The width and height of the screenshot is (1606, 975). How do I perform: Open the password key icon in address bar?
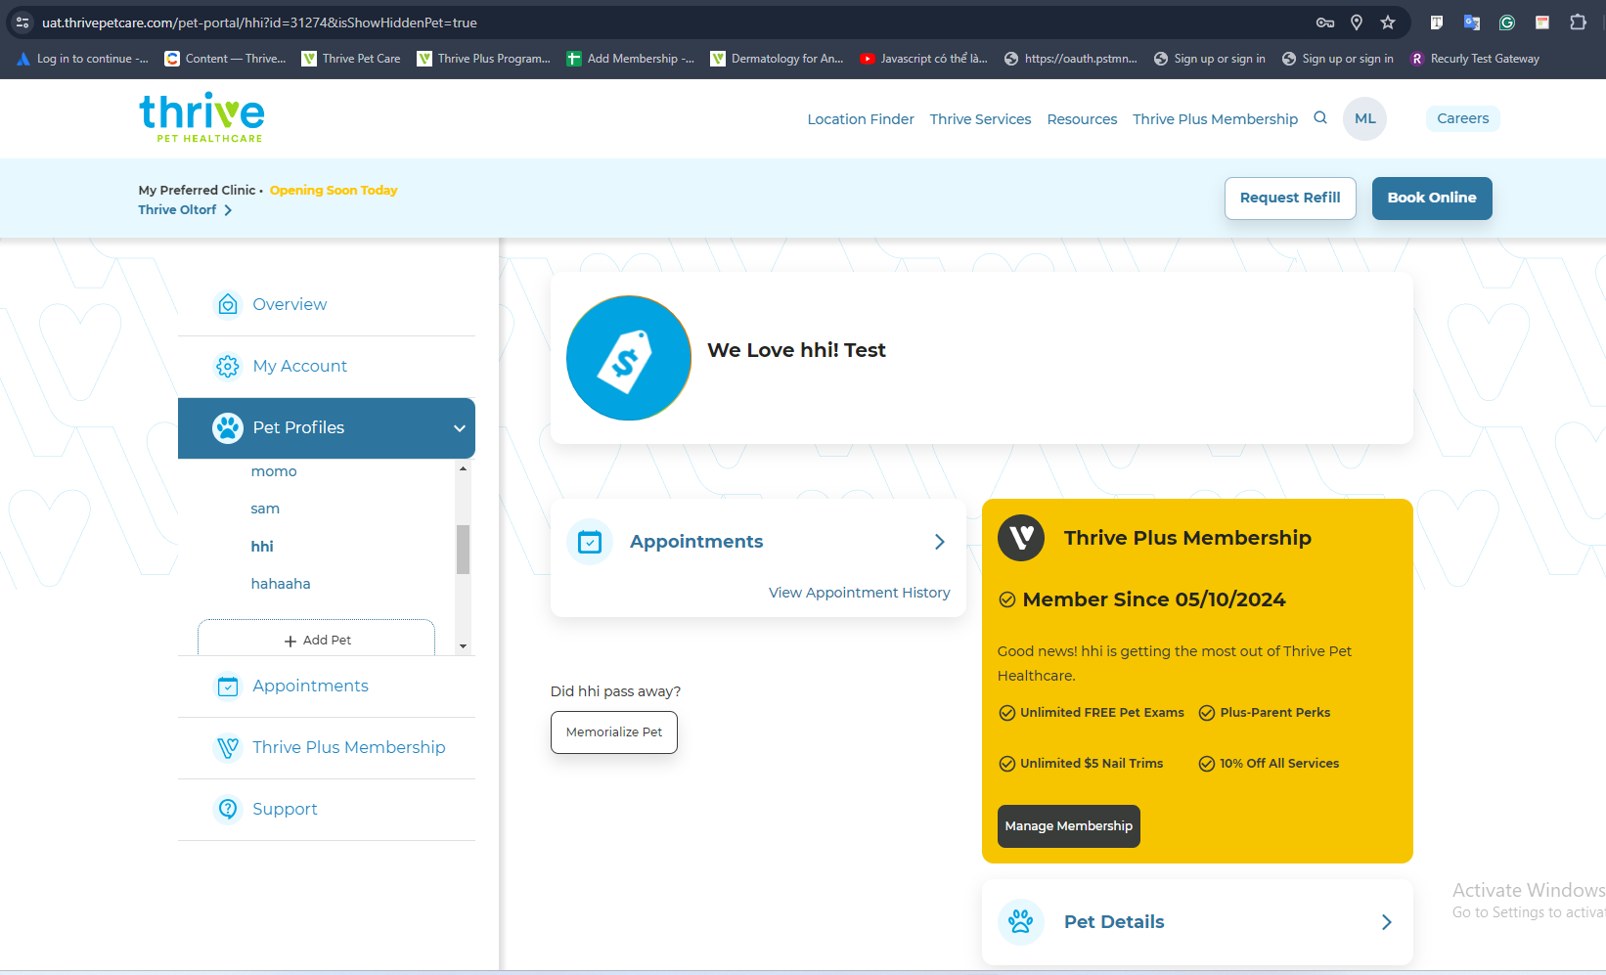[x=1325, y=22]
